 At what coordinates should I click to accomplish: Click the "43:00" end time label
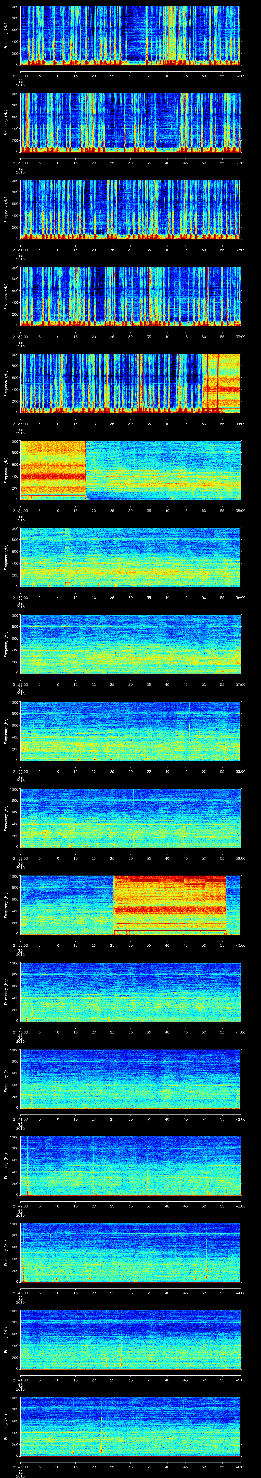(241, 1206)
